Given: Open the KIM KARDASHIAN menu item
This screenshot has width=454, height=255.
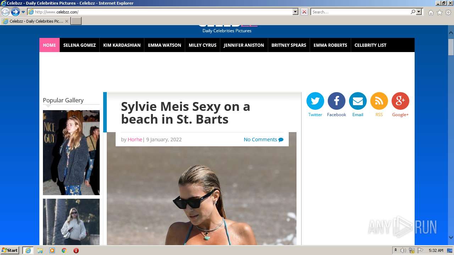Looking at the screenshot, I should pos(122,45).
